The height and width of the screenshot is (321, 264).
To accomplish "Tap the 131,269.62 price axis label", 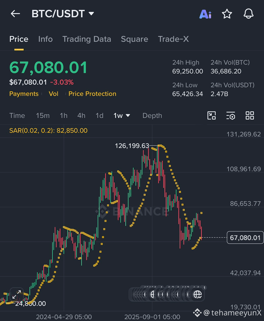I will [244, 134].
